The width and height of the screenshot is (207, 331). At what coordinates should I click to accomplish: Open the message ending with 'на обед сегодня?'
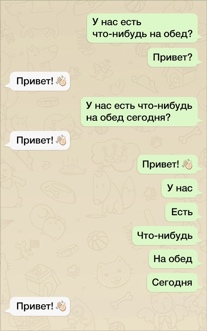[x=139, y=112]
